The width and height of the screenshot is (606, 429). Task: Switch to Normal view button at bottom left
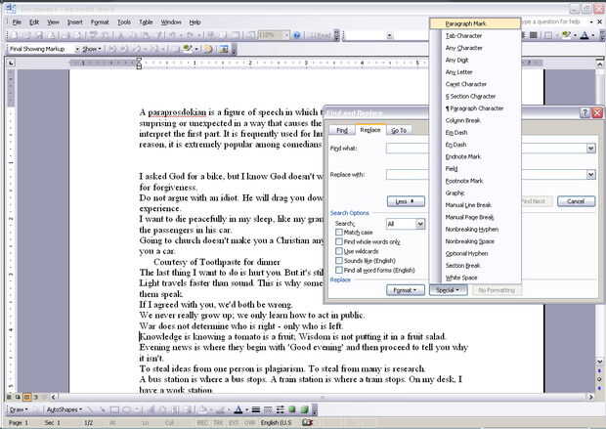(x=9, y=397)
